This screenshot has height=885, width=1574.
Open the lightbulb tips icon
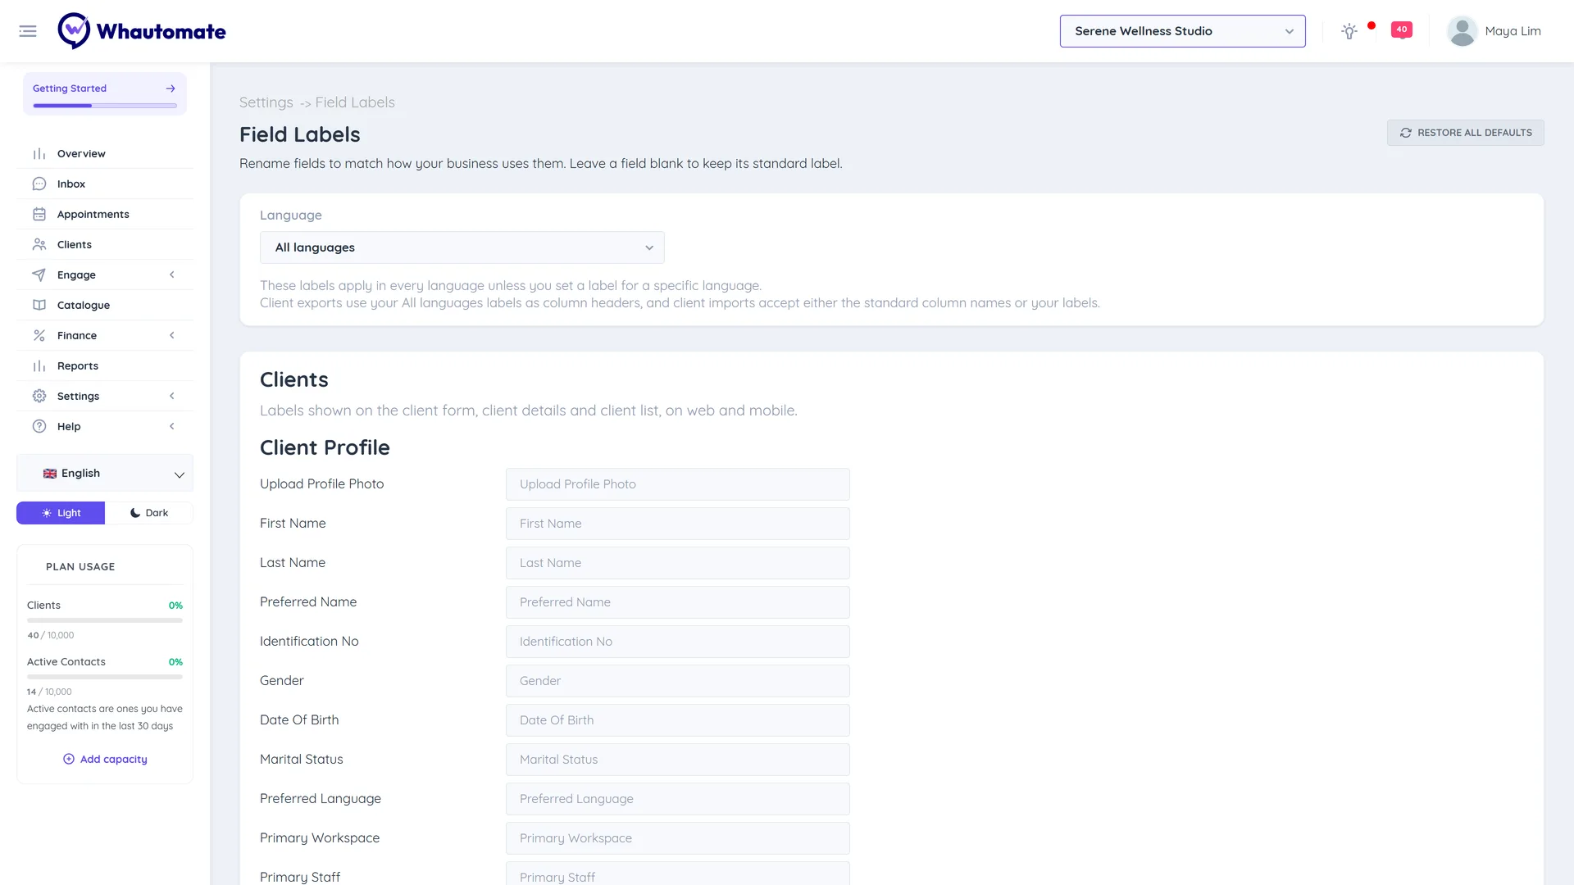[1349, 31]
